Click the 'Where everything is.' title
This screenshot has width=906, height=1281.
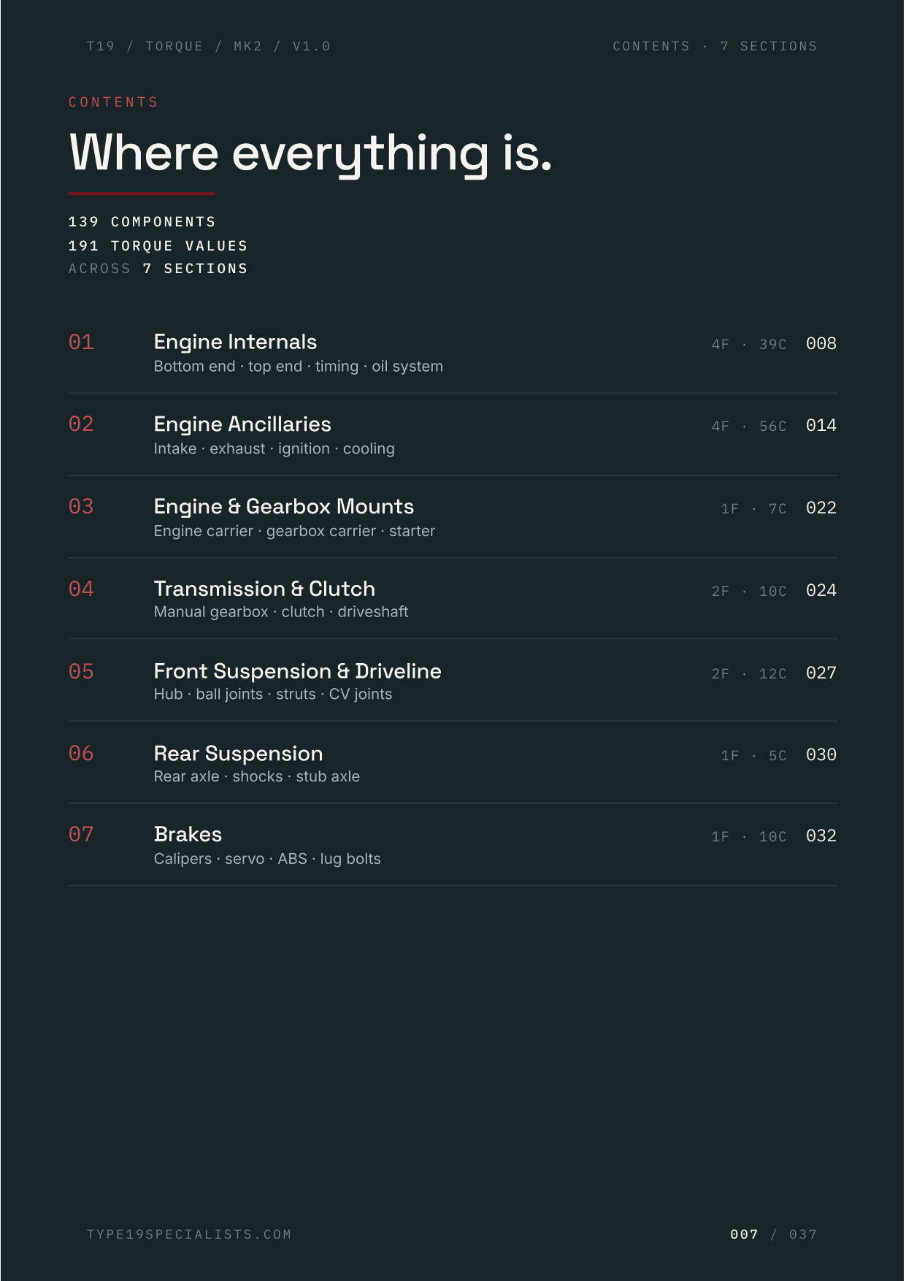(x=310, y=153)
